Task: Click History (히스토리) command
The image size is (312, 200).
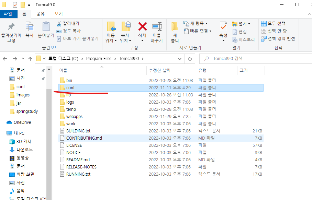Action: click(243, 39)
